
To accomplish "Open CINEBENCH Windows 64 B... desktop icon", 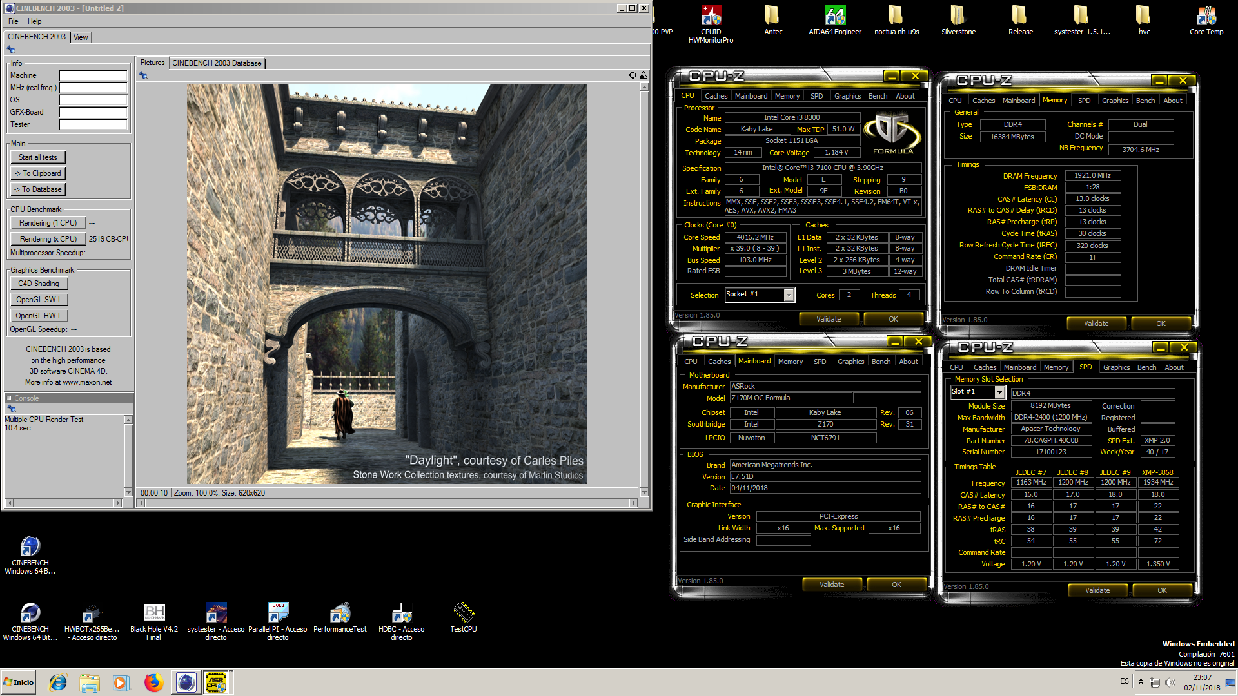I will pyautogui.click(x=30, y=555).
